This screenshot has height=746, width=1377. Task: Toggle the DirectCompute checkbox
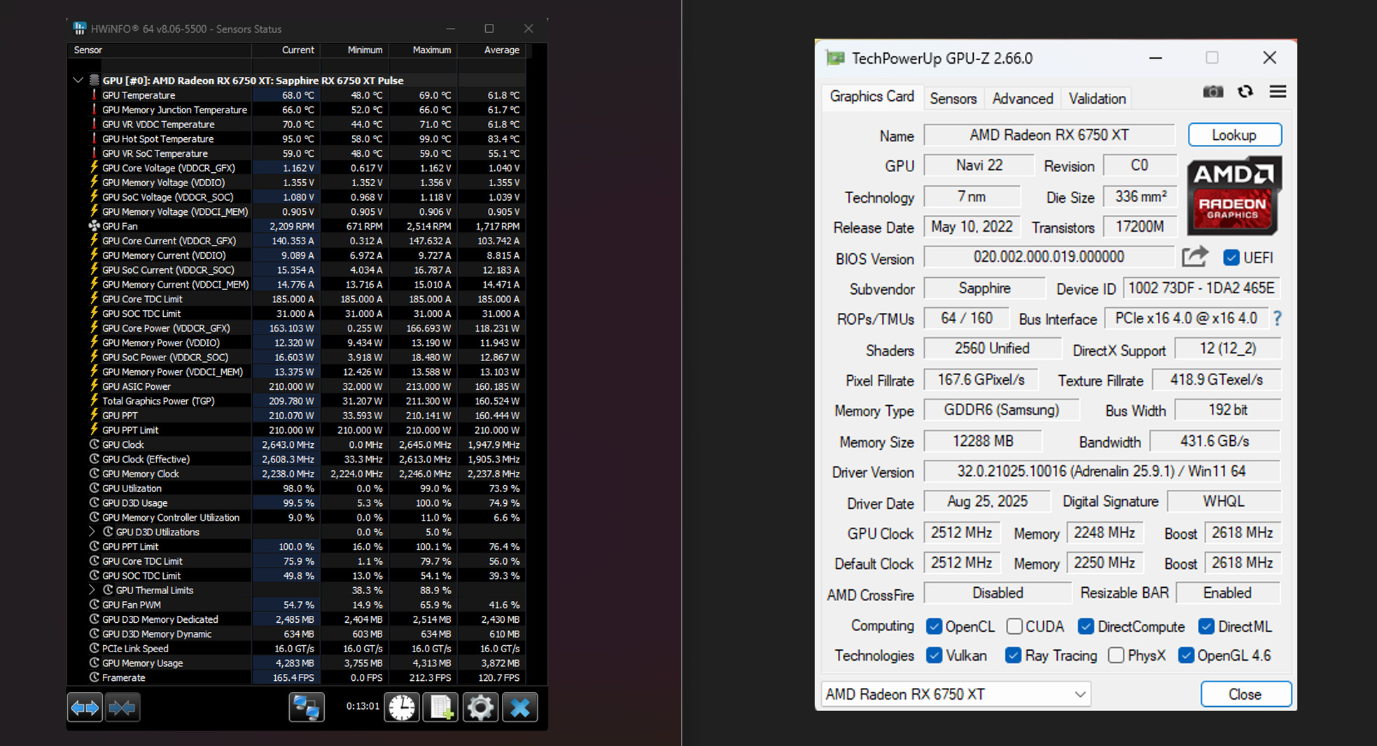click(x=1086, y=626)
